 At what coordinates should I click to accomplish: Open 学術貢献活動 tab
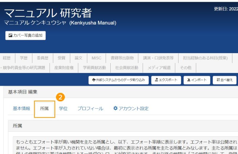(94, 68)
